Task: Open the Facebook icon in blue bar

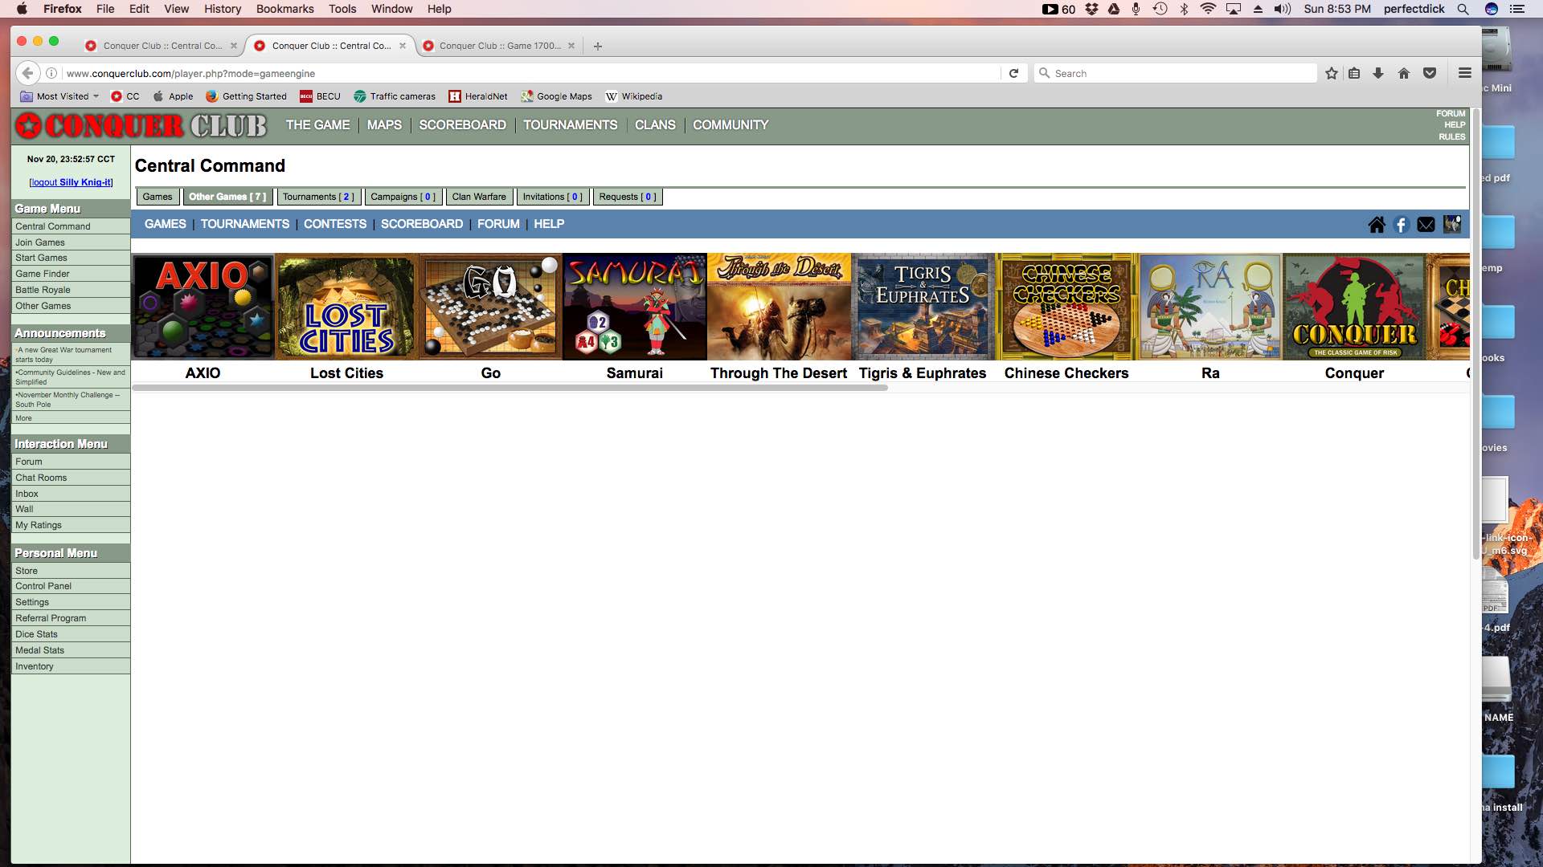Action: 1401,225
